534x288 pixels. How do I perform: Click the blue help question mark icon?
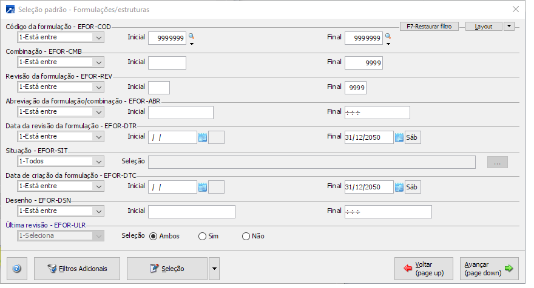pyautogui.click(x=16, y=269)
